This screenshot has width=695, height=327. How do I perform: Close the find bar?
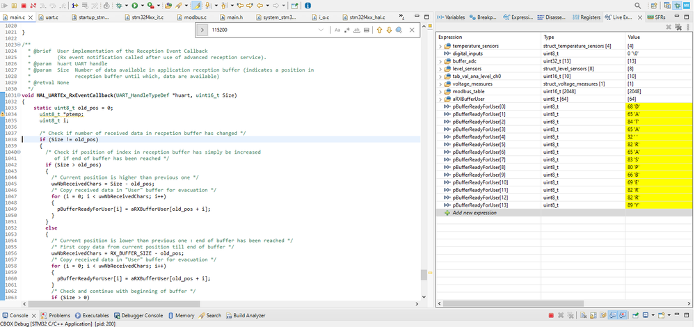(x=412, y=30)
